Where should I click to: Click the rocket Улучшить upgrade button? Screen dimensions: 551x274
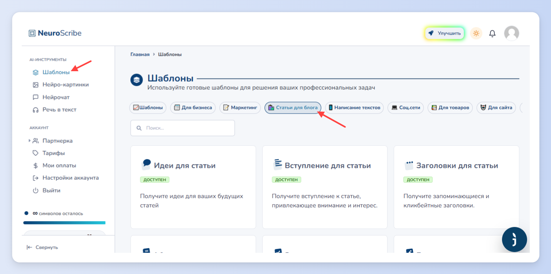point(445,33)
